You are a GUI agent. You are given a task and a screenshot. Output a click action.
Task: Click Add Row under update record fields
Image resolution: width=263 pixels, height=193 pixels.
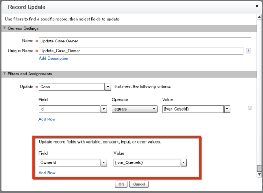click(x=47, y=173)
